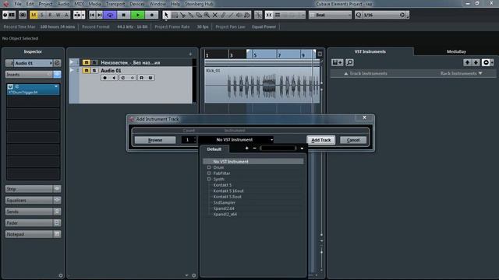Click the instrument search filter field
The height and width of the screenshot is (280, 499).
[x=278, y=149]
